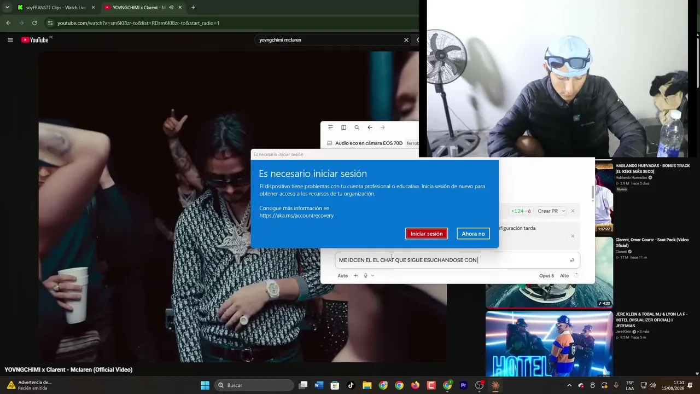Viewport: 700px width, 394px height.
Task: Clear the YouTube search box text
Action: tap(406, 40)
